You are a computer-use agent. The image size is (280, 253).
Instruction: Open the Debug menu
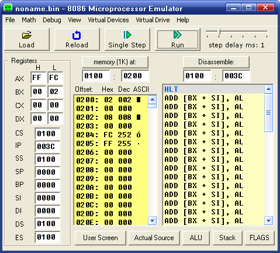tap(52, 20)
